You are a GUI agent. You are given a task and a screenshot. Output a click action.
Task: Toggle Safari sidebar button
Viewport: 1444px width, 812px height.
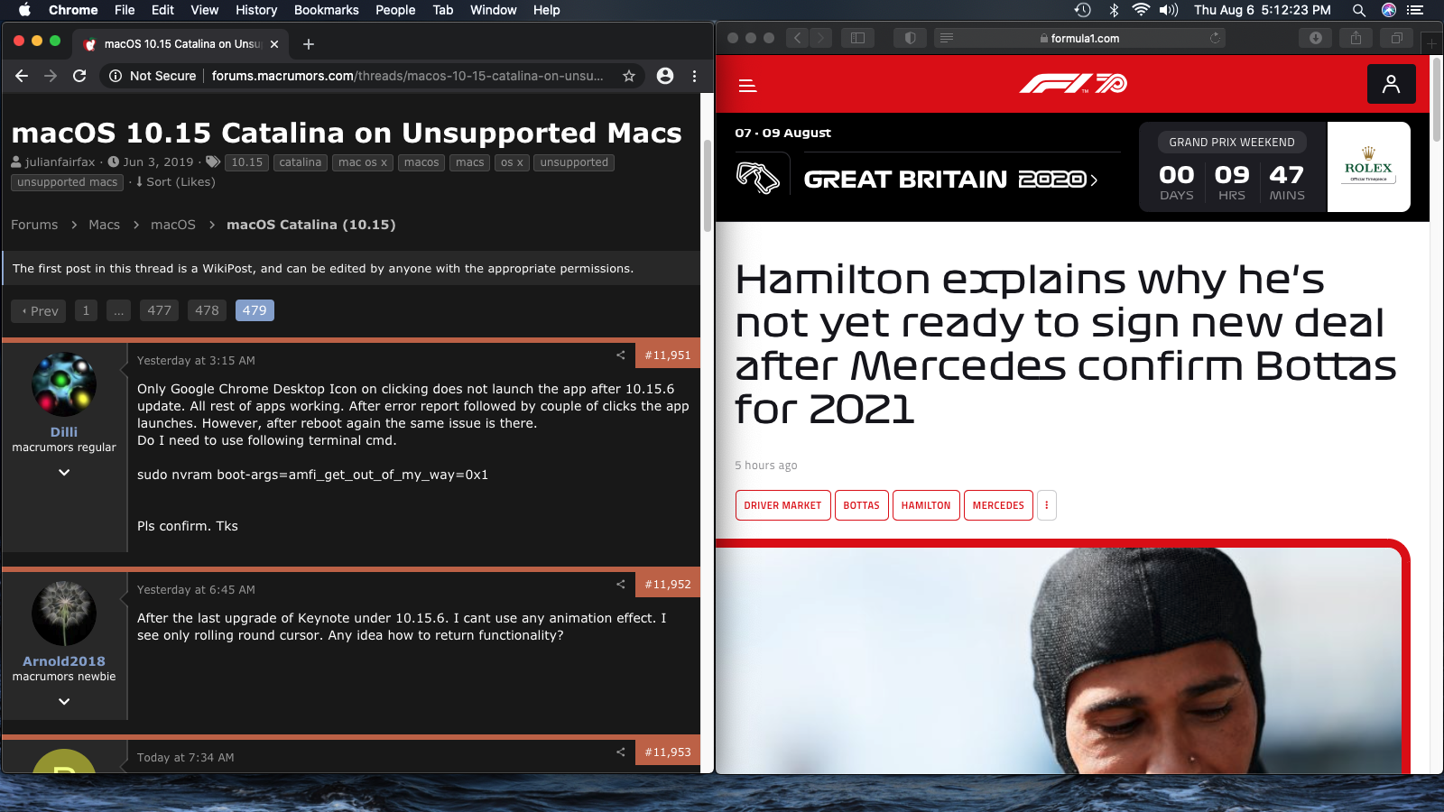coord(857,38)
